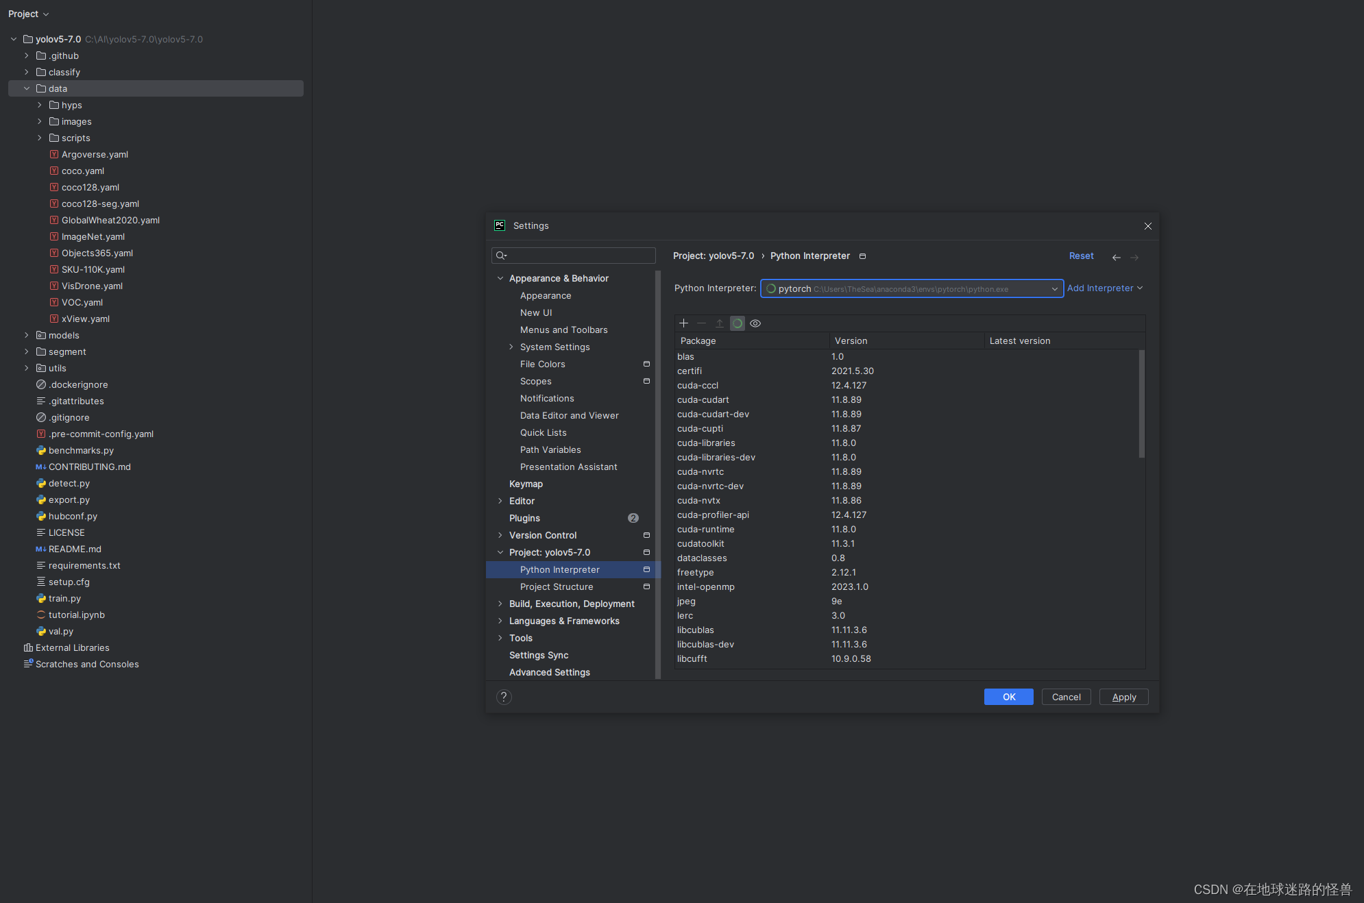Expand Build, Execution, Deployment section
This screenshot has height=903, width=1364.
pos(500,604)
